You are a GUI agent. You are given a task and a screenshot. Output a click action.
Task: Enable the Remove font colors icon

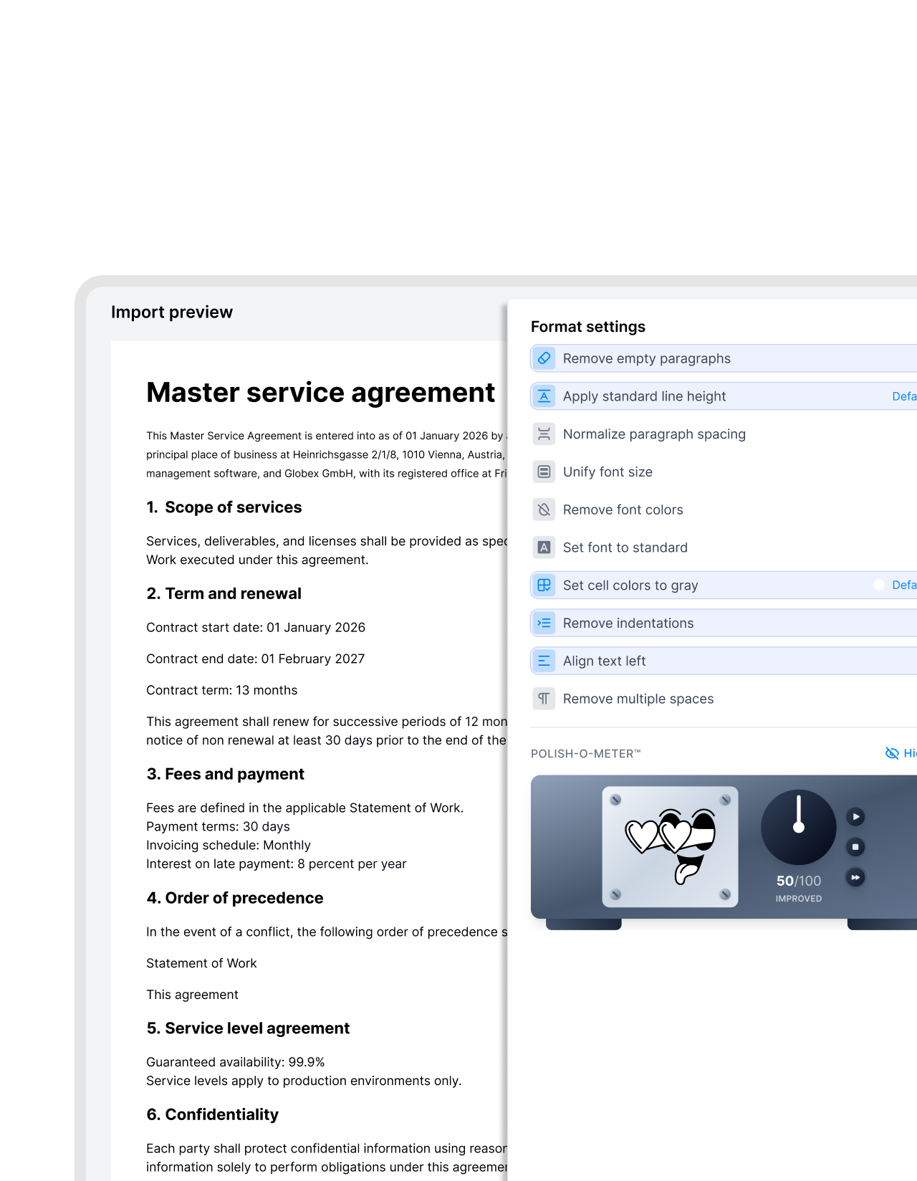tap(544, 510)
